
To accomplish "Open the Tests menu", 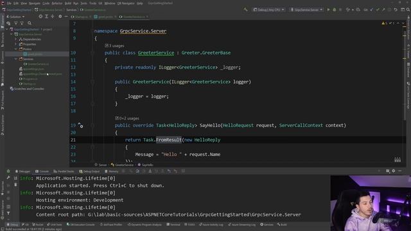I will click(83, 3).
